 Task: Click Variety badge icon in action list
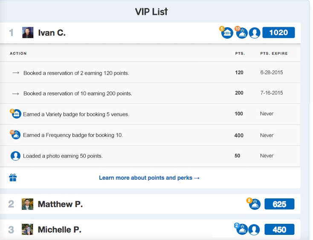pyautogui.click(x=15, y=114)
